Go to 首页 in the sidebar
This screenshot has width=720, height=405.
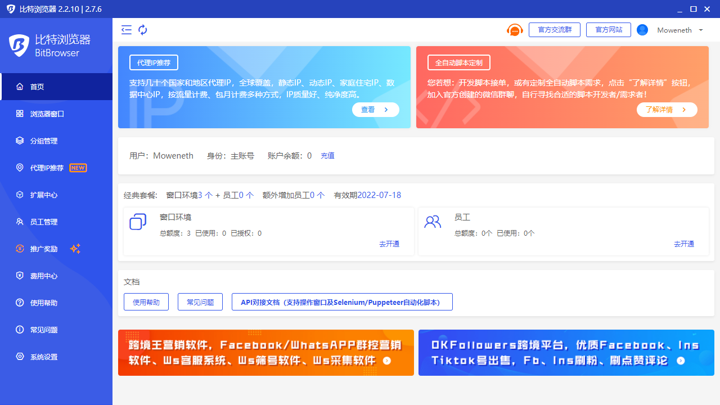pos(56,87)
